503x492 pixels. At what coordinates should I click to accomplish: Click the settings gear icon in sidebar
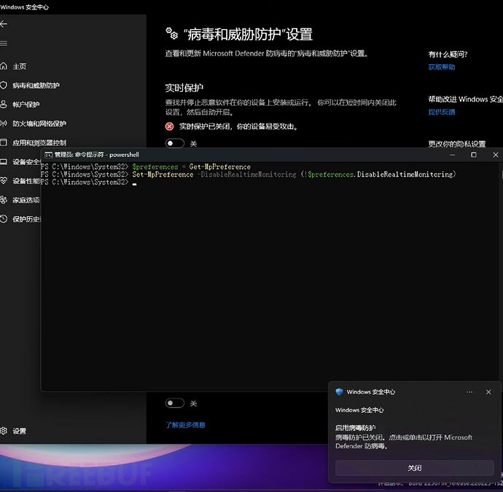tap(4, 431)
